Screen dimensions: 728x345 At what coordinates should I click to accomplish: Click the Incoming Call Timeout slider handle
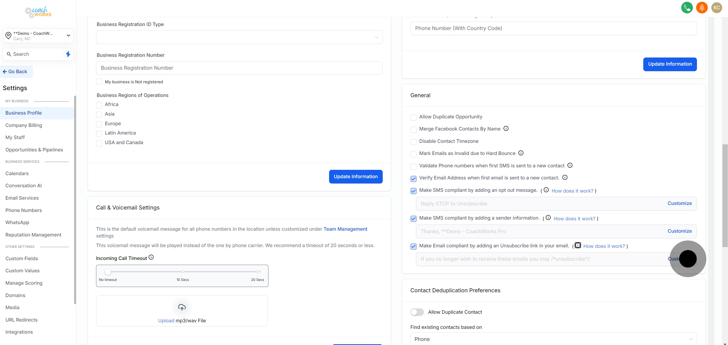(108, 271)
